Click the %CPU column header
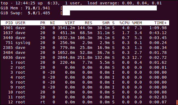The height and width of the screenshot is (105, 178). (x=125, y=23)
